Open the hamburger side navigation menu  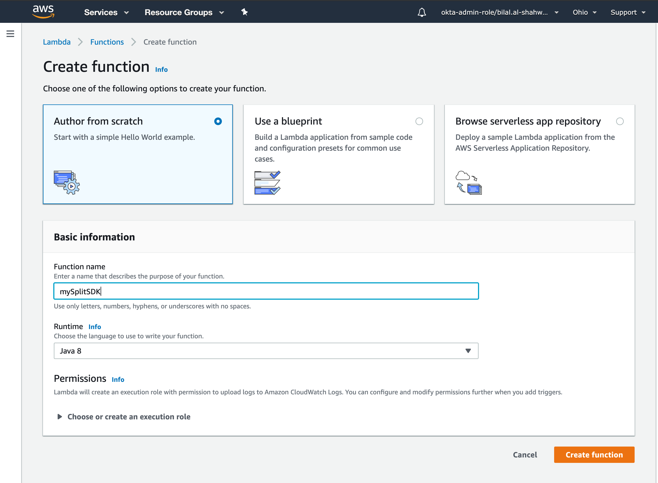pos(10,34)
